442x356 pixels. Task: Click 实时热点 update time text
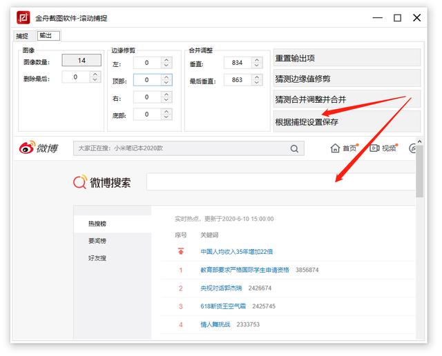tap(224, 219)
